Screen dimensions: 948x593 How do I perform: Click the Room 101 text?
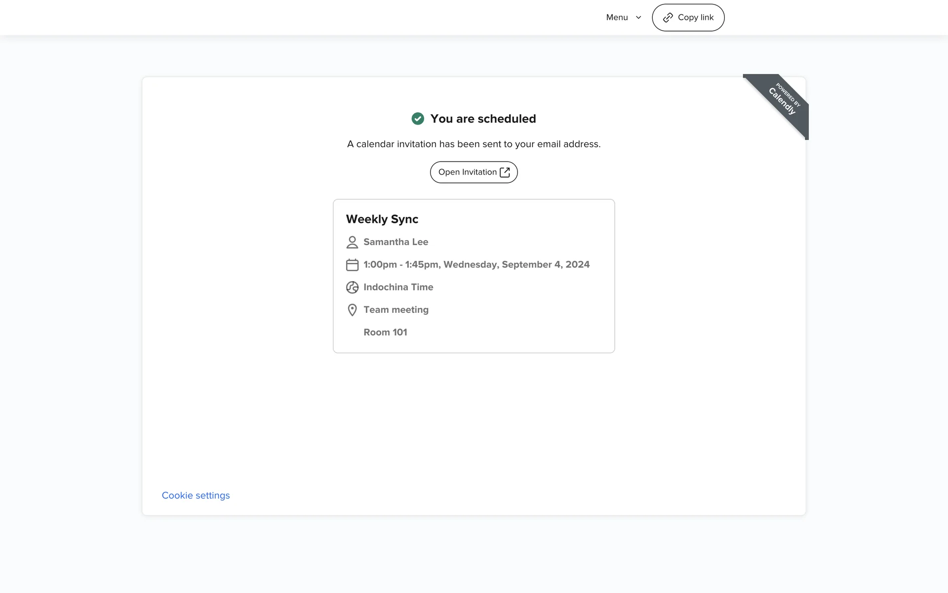(x=385, y=332)
